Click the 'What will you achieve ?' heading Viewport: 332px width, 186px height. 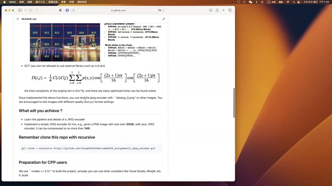click(x=40, y=111)
